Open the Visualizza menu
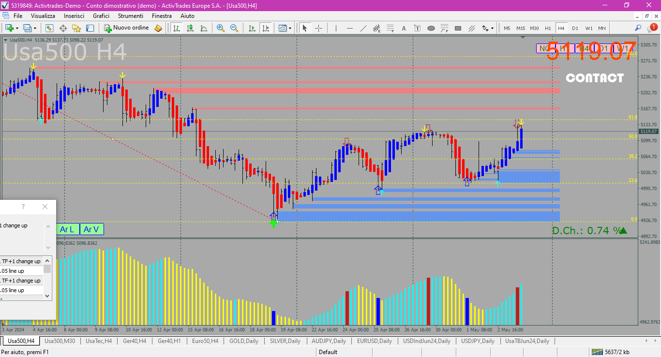661x357 pixels. point(43,16)
